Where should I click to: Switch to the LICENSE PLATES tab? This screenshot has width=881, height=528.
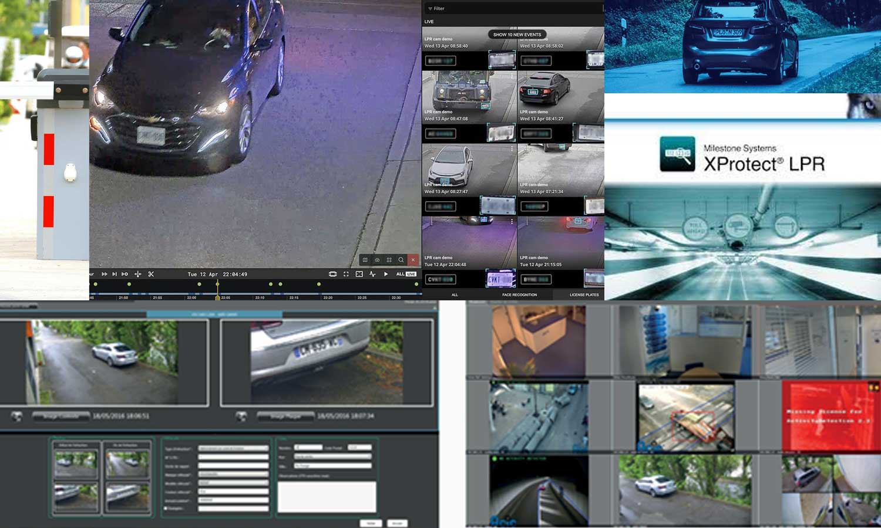(x=584, y=295)
